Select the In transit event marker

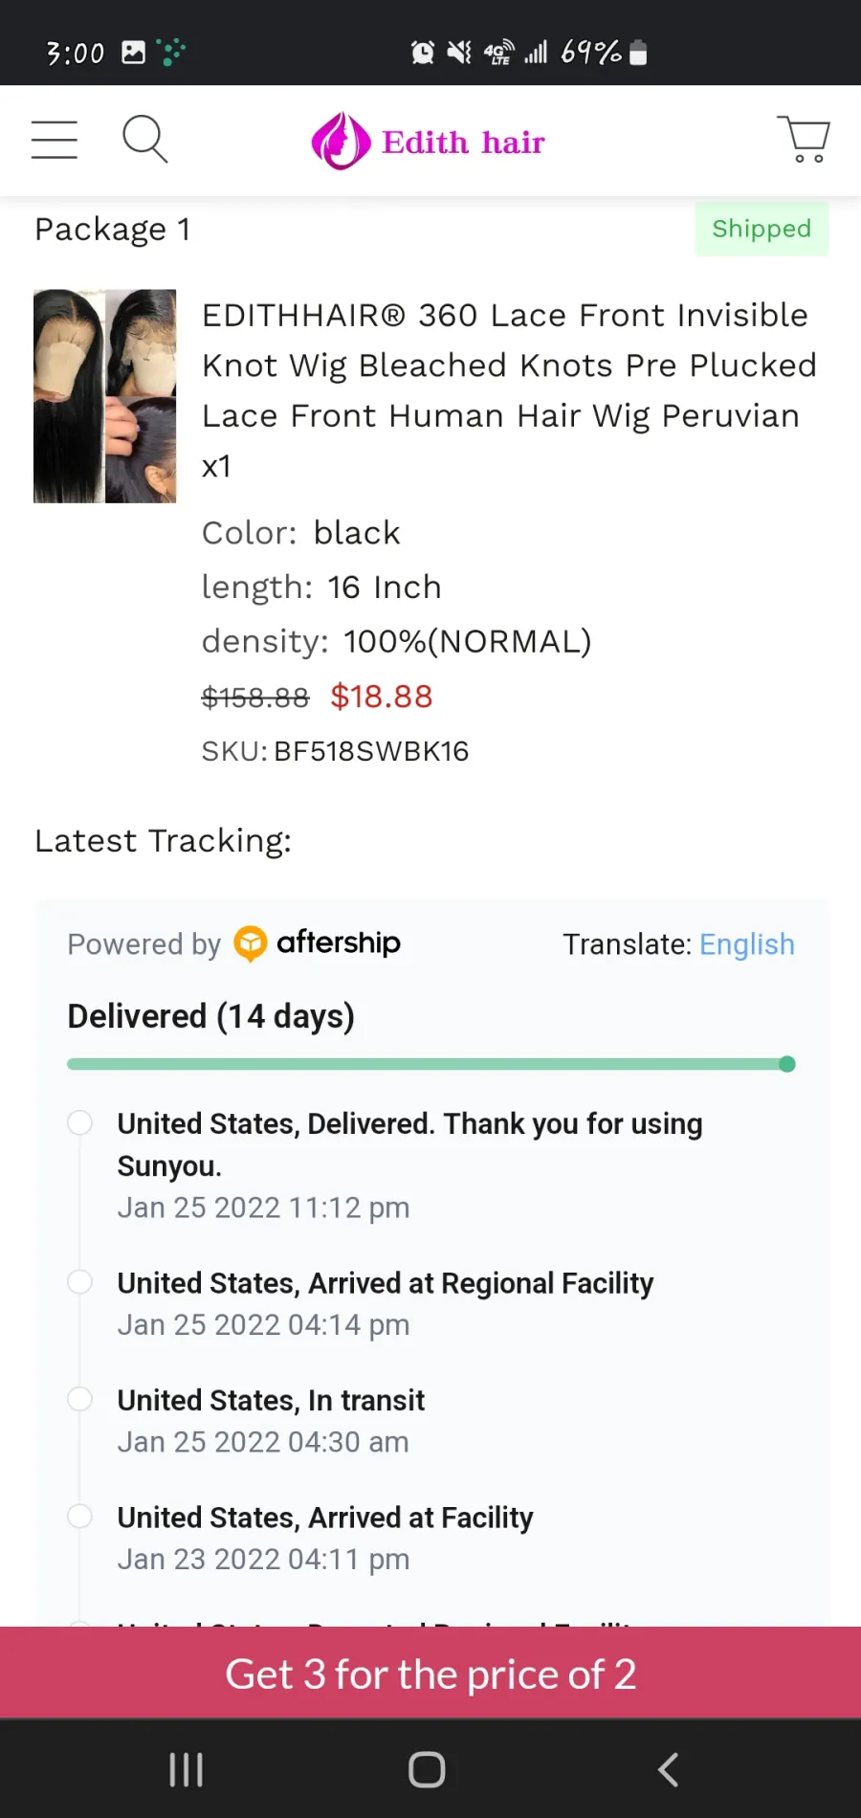(x=79, y=1399)
